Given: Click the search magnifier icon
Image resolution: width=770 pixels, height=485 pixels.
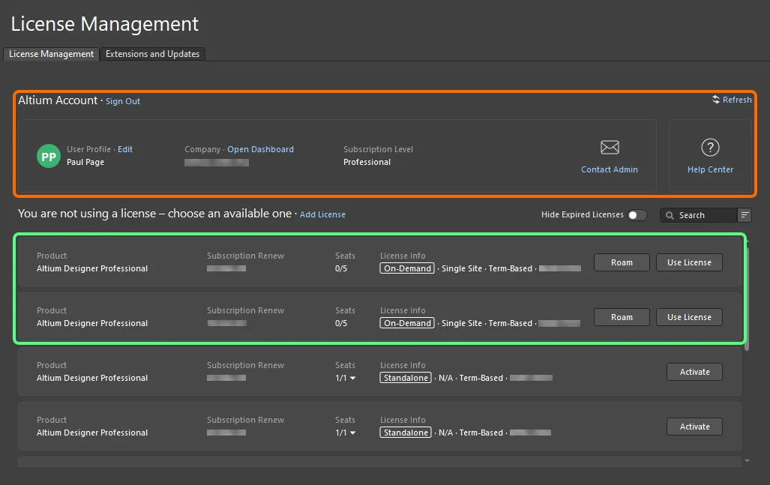Looking at the screenshot, I should (670, 215).
